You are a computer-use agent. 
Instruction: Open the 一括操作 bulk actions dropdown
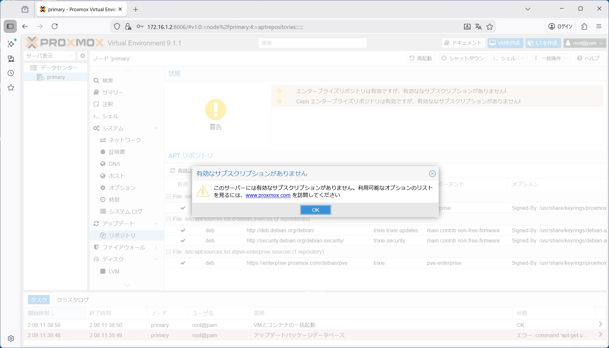point(551,58)
